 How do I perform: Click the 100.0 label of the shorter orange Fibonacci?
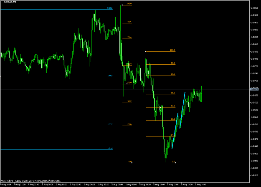172,50
